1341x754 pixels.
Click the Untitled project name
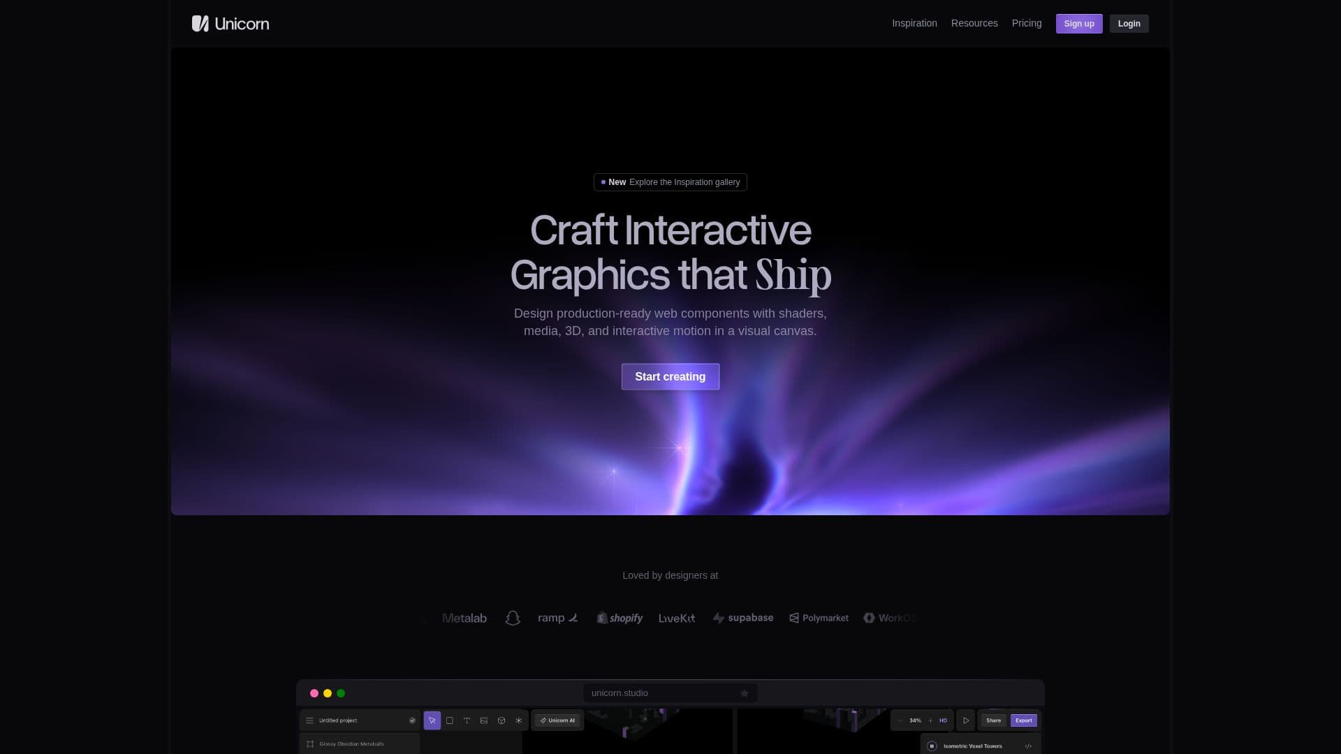(x=338, y=720)
